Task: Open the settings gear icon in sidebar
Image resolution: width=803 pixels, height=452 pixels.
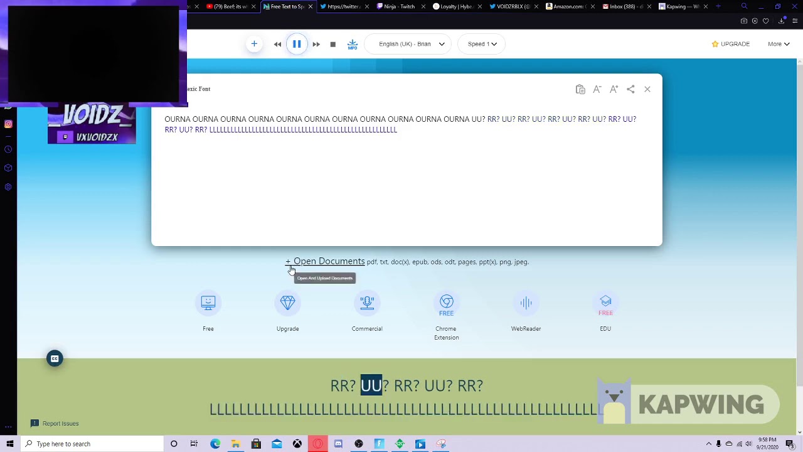Action: point(8,187)
